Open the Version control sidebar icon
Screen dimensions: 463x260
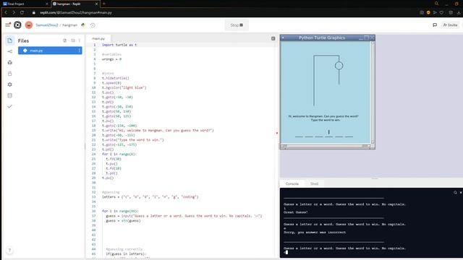[x=9, y=51]
